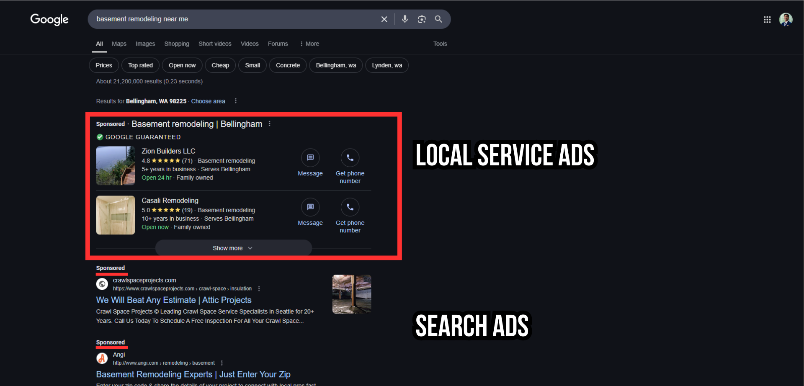Open options dots for Angi ad
The image size is (804, 386).
pyautogui.click(x=222, y=363)
